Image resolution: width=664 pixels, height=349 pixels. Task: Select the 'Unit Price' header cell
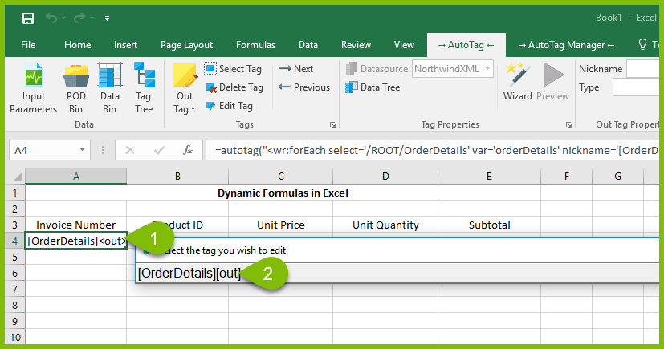(281, 225)
